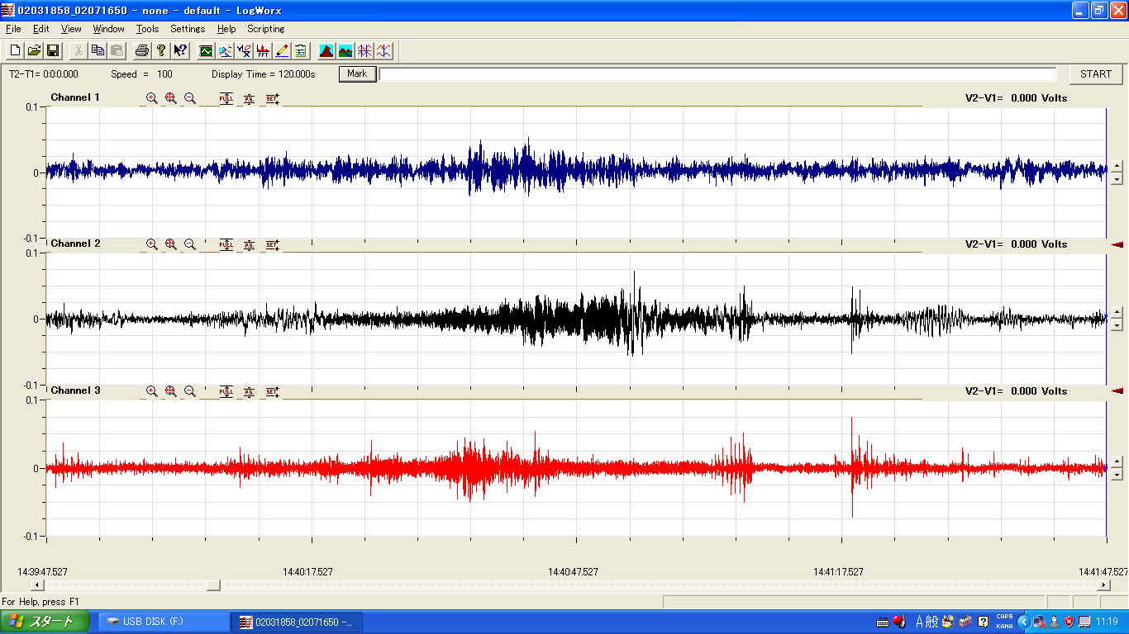Click Channel 1 offset up arrow
1129x634 pixels.
click(x=1117, y=166)
